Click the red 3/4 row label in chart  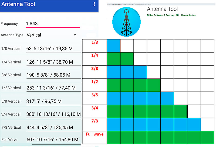pyautogui.click(x=94, y=108)
